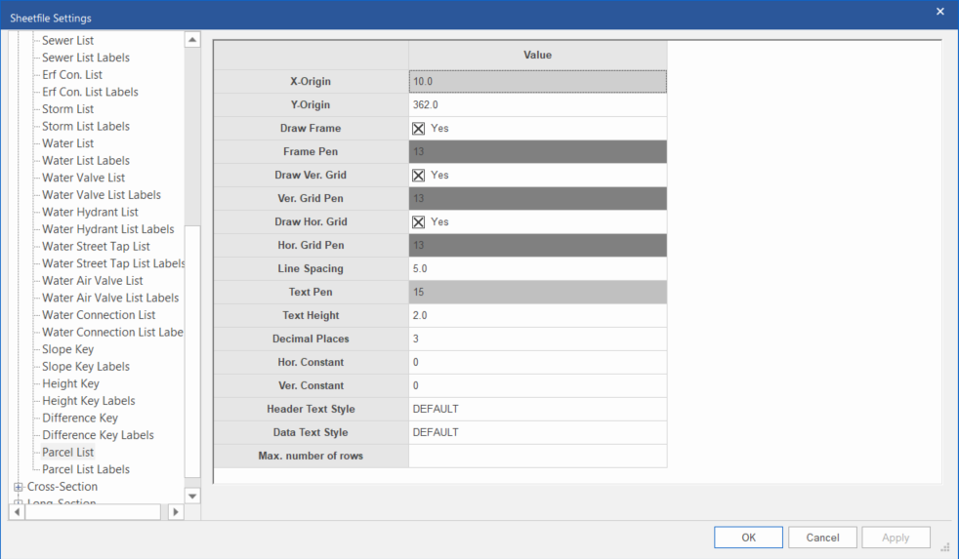Toggle the Draw Ver. Grid checkbox
Screen dimensions: 959x559
pos(419,175)
